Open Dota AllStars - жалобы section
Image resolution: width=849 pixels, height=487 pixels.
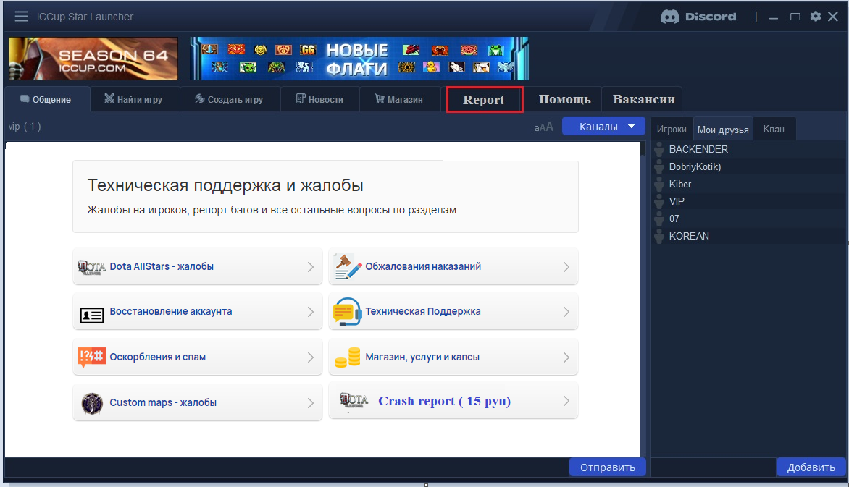coord(198,267)
